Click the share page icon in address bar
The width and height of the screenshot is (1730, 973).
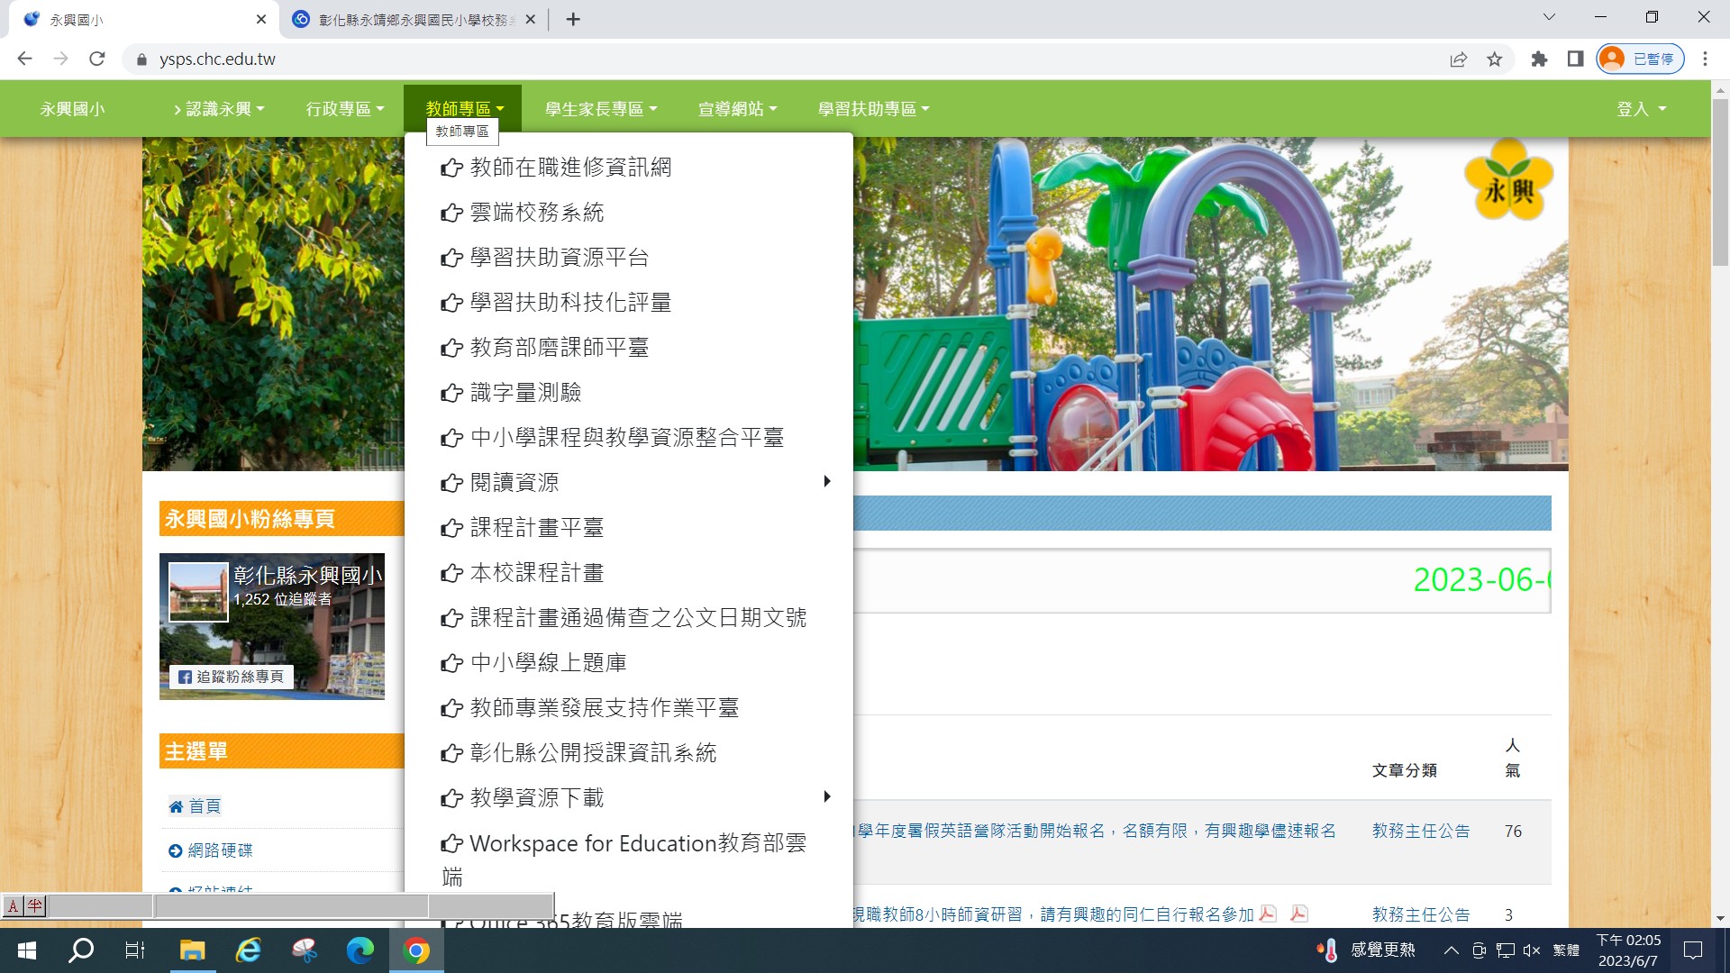pyautogui.click(x=1458, y=59)
